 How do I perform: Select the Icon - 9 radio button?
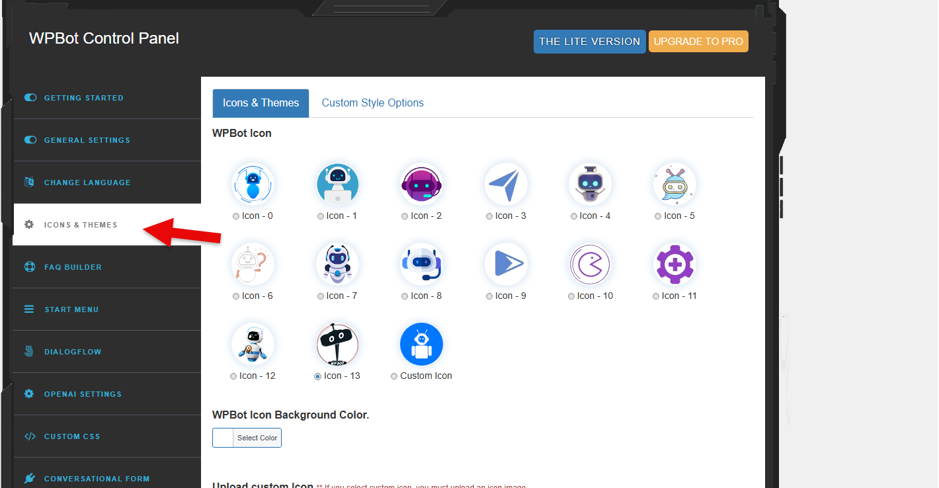coord(489,296)
